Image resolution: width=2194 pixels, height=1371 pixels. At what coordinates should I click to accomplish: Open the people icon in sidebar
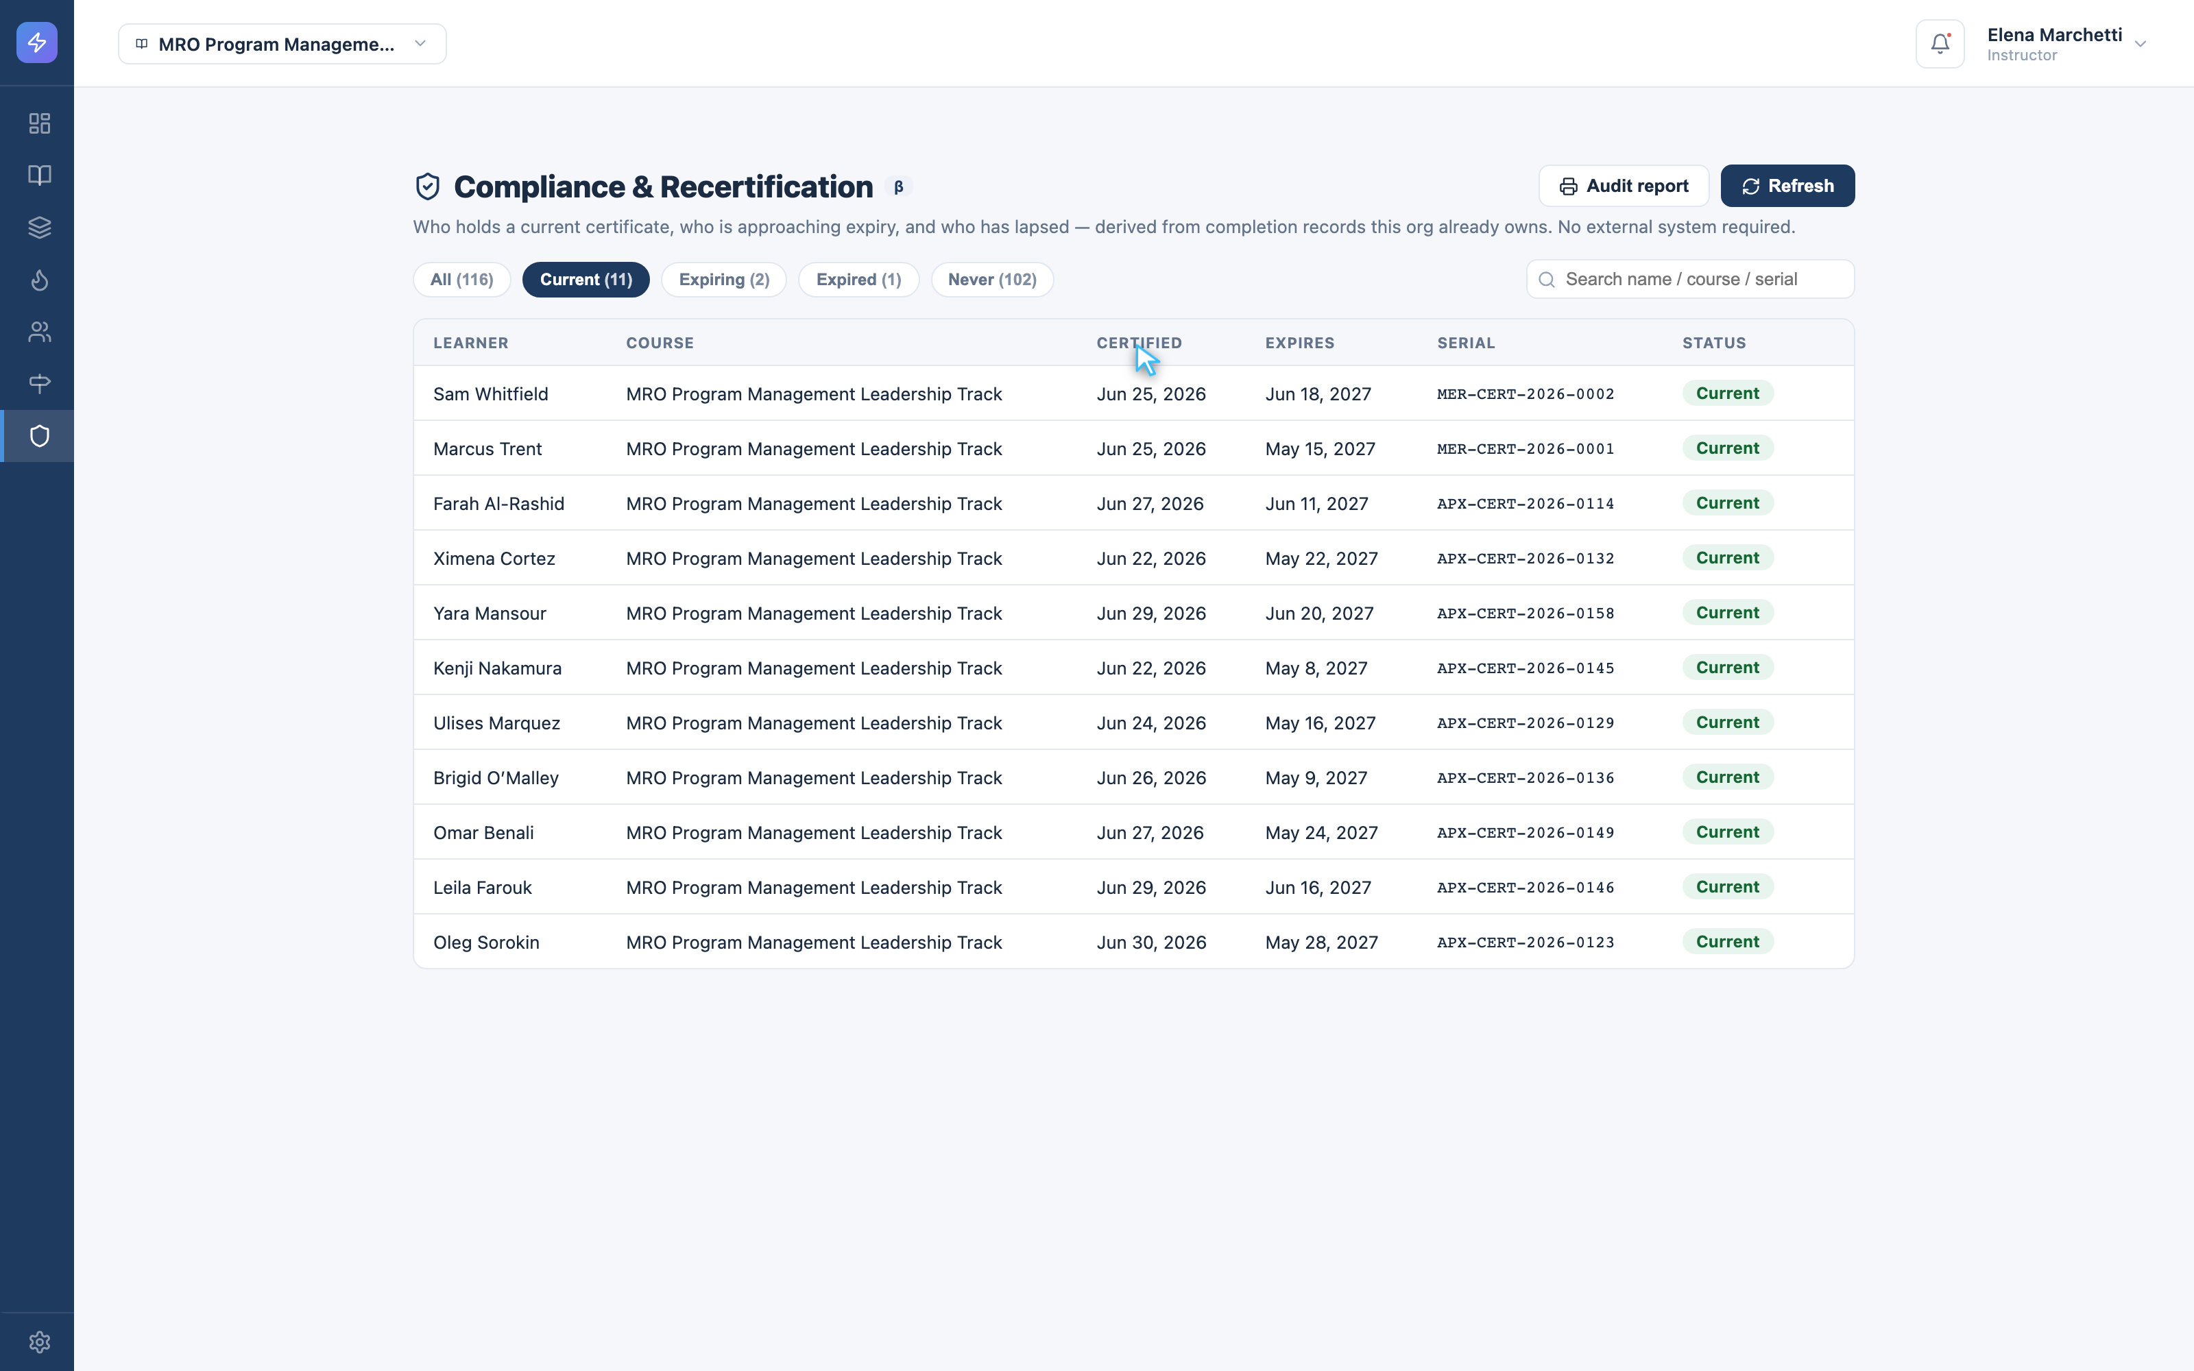[x=39, y=332]
